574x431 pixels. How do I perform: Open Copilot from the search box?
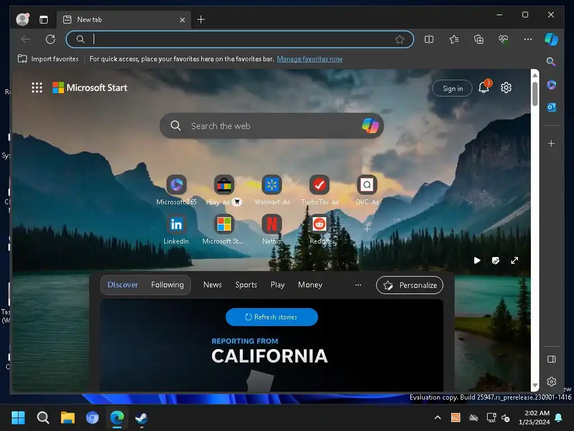click(370, 126)
